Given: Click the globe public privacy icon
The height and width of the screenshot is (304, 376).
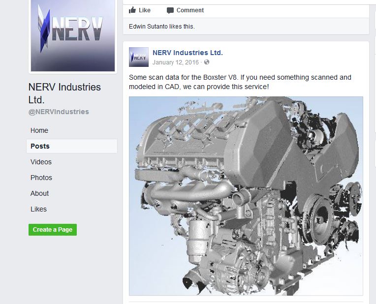Looking at the screenshot, I should [207, 62].
